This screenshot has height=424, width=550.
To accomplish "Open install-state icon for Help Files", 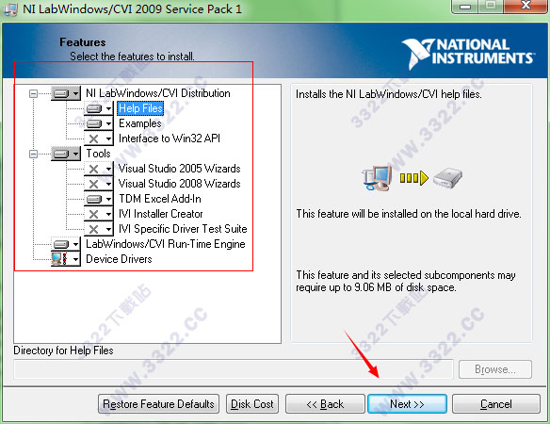I will 99,108.
